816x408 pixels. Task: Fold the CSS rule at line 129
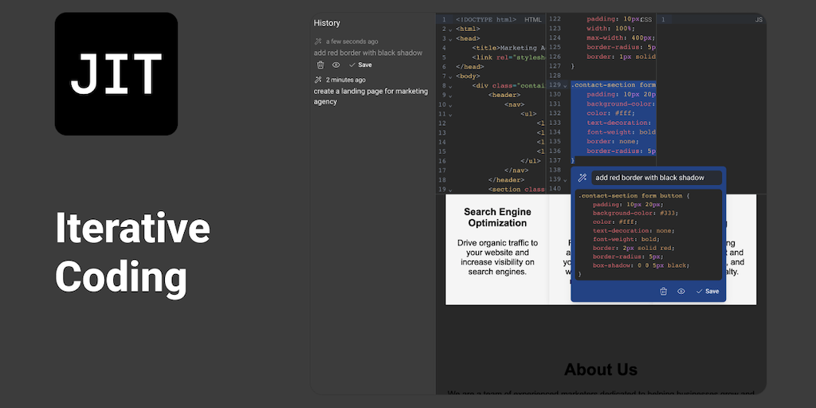[x=565, y=85]
